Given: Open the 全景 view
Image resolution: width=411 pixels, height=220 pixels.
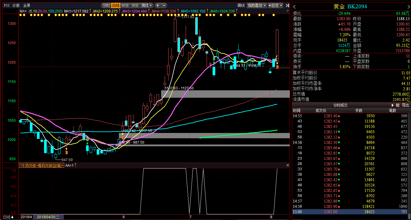Looking at the screenshot, I should tap(27, 5).
